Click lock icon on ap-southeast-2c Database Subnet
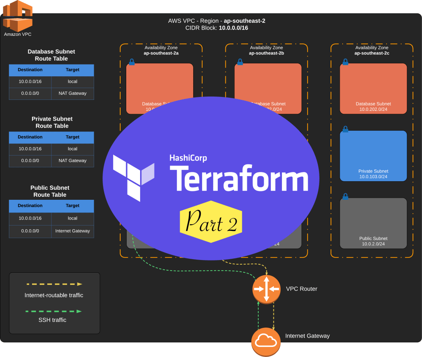Image resolution: width=422 pixels, height=357 pixels. pyautogui.click(x=346, y=62)
